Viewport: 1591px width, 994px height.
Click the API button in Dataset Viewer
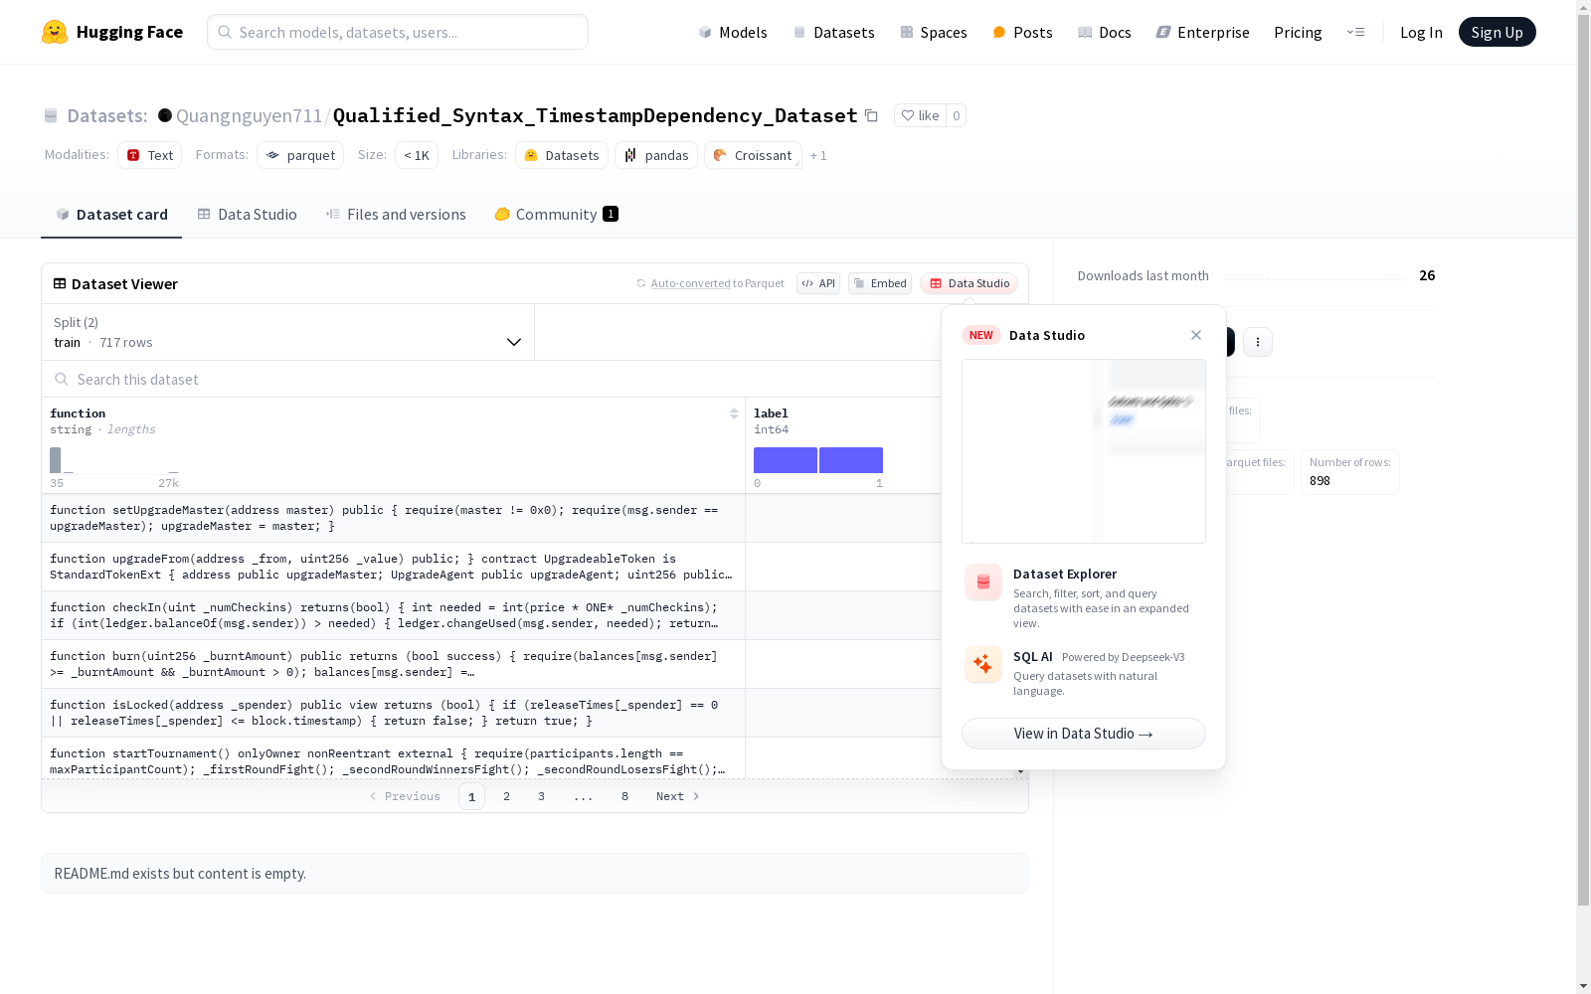point(818,283)
